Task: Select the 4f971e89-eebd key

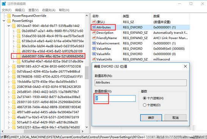Action: click(x=48, y=112)
